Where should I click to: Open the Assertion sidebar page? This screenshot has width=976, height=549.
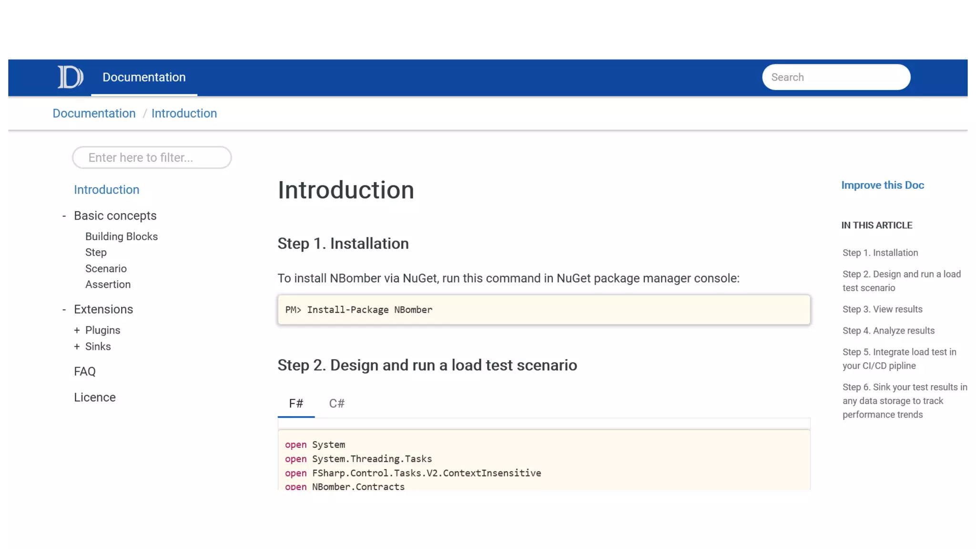108,285
